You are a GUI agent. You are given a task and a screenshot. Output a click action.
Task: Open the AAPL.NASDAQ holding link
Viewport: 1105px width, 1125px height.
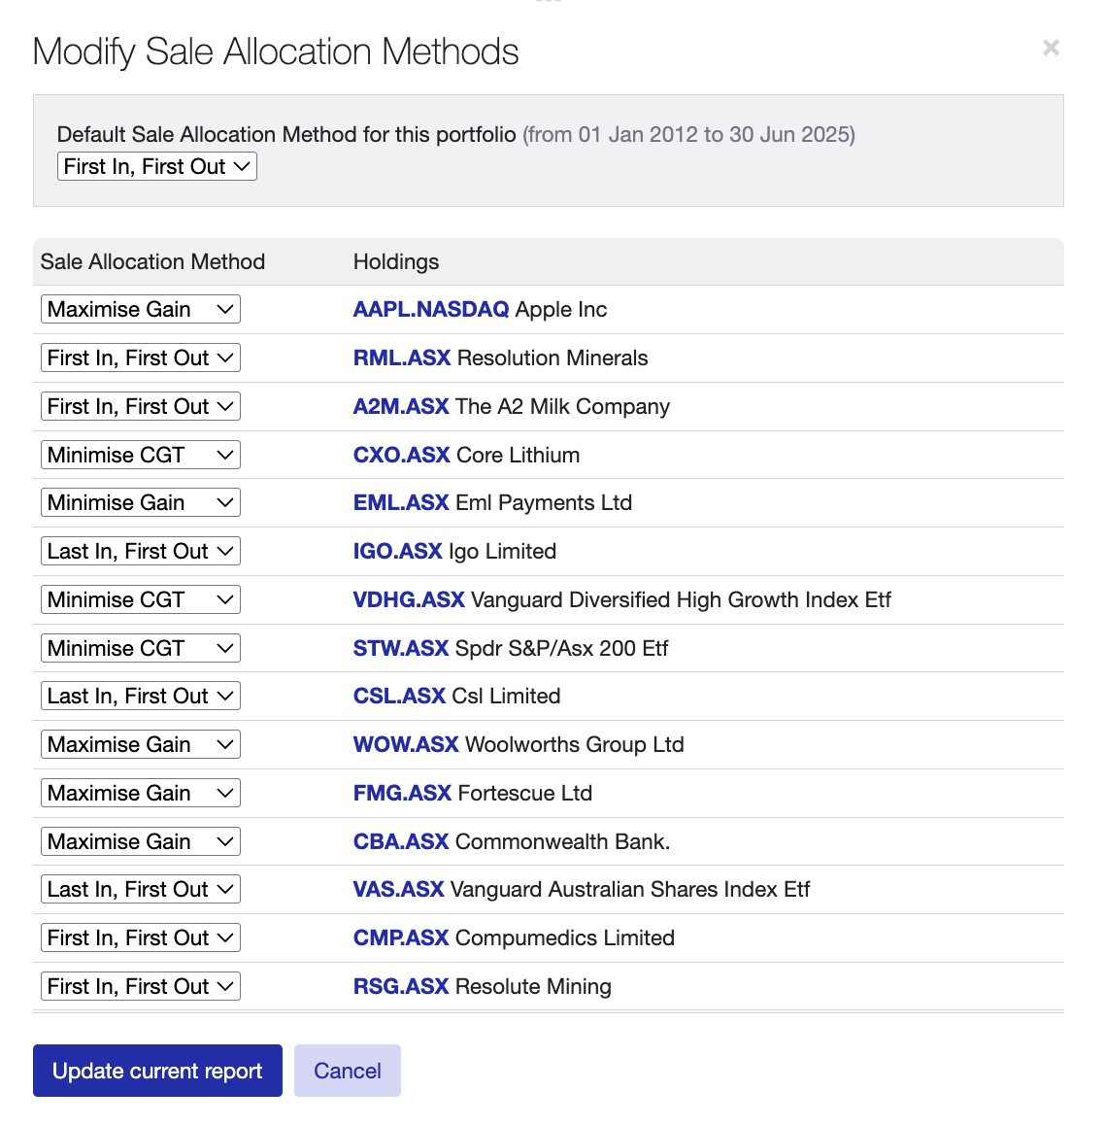(431, 309)
